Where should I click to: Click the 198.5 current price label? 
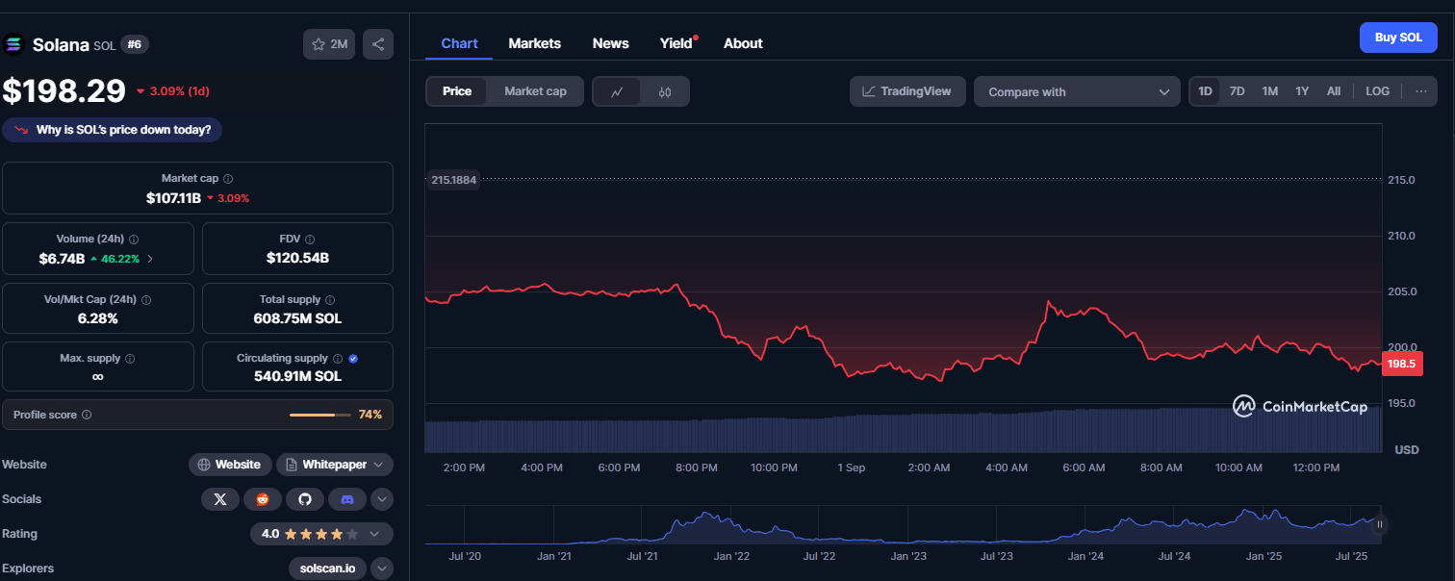coord(1402,364)
